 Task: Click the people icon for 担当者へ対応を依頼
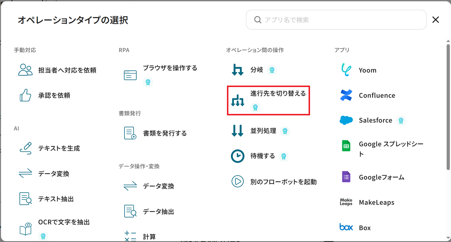pos(25,70)
